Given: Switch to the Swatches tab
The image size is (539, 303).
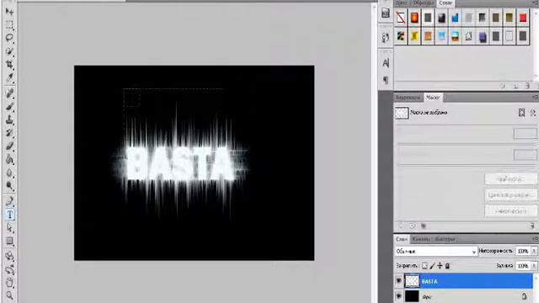Looking at the screenshot, I should pos(423,3).
